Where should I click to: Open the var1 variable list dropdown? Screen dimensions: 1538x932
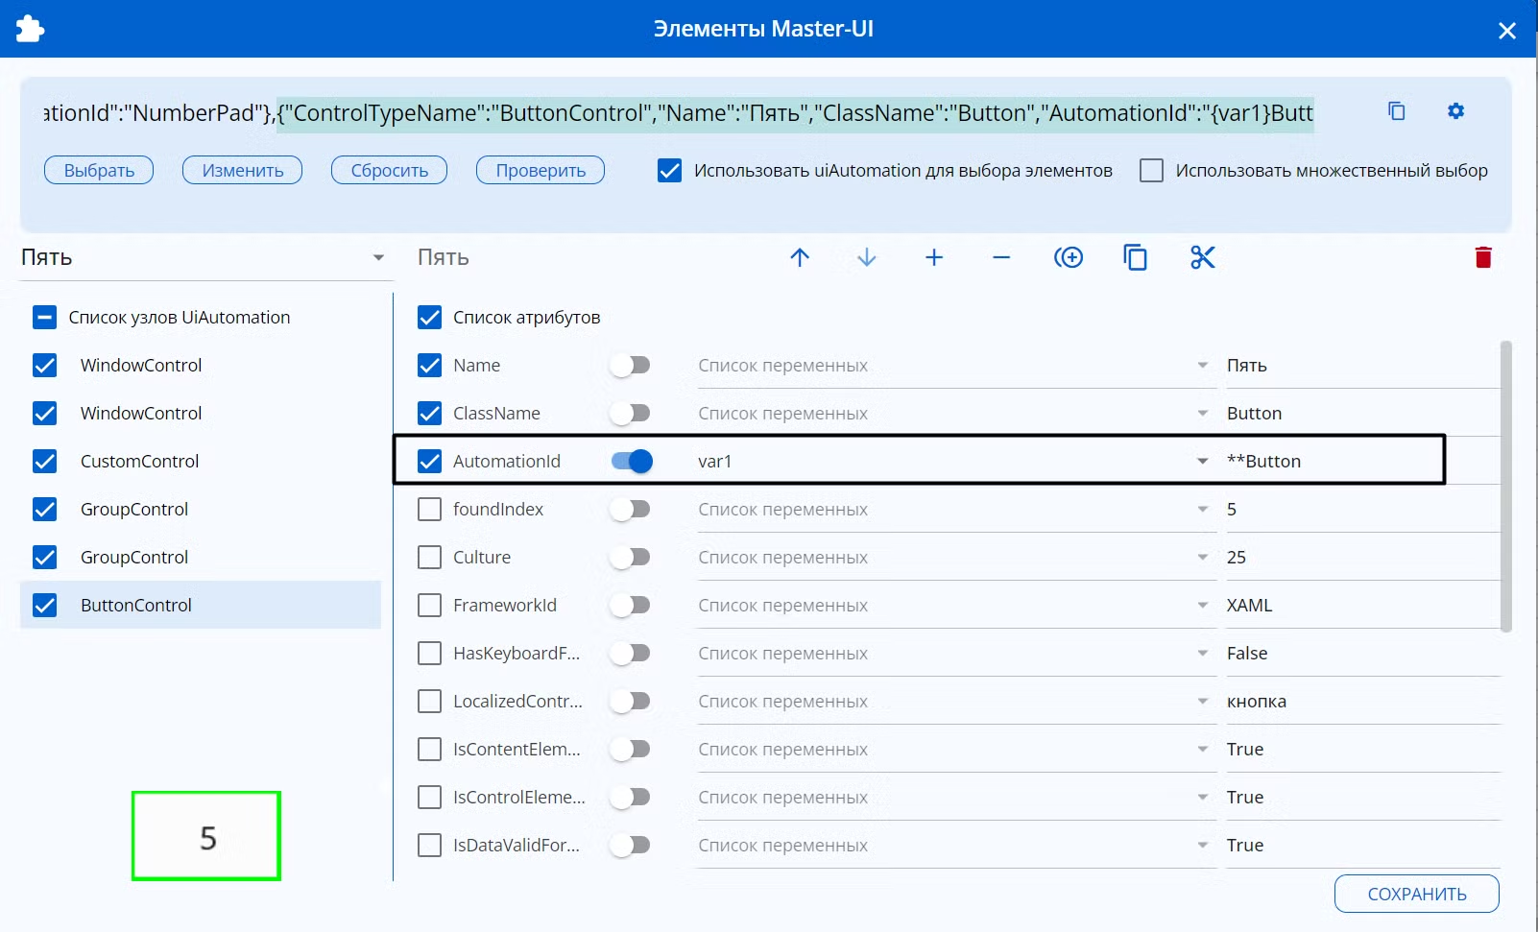(1202, 462)
